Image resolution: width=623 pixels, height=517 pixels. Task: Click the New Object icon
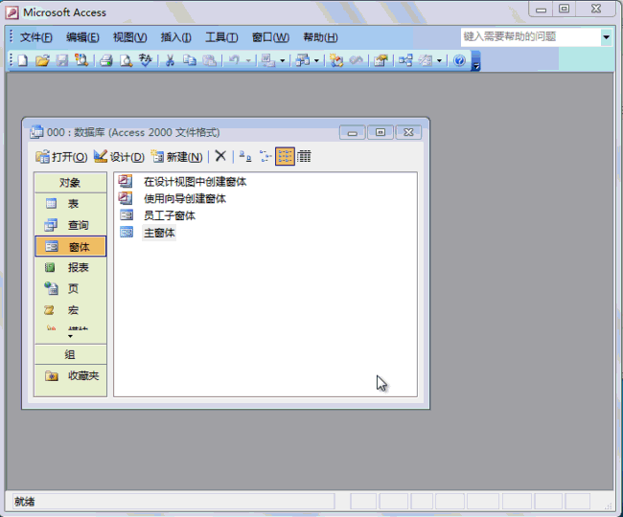(x=426, y=60)
